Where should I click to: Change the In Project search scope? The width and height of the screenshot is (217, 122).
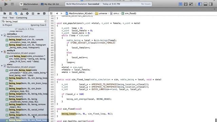tap(7, 25)
